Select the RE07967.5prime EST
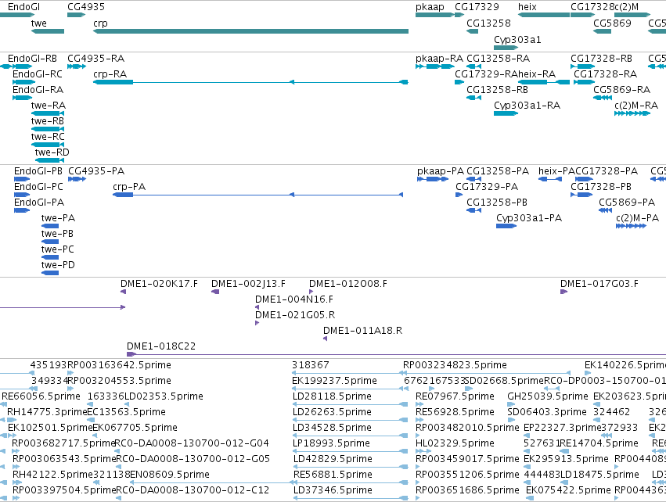The height and width of the screenshot is (502, 666). coord(419,404)
